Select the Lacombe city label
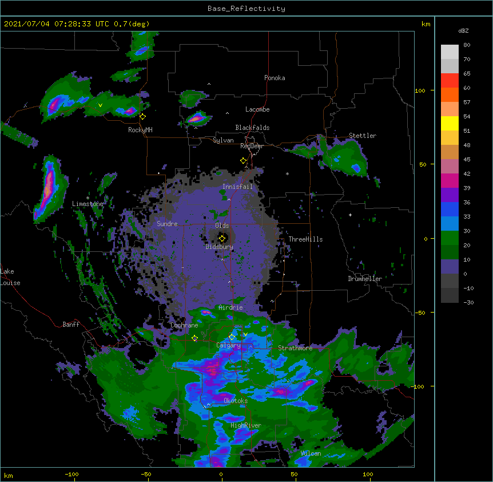The image size is (493, 482). pyautogui.click(x=257, y=109)
